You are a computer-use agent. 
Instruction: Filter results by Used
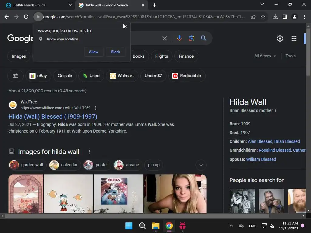pyautogui.click(x=91, y=76)
